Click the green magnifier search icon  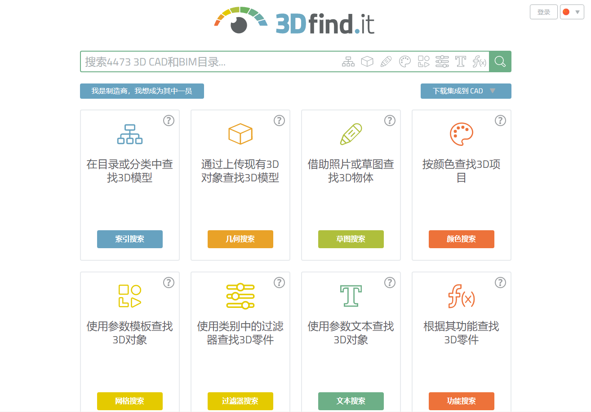pos(499,61)
